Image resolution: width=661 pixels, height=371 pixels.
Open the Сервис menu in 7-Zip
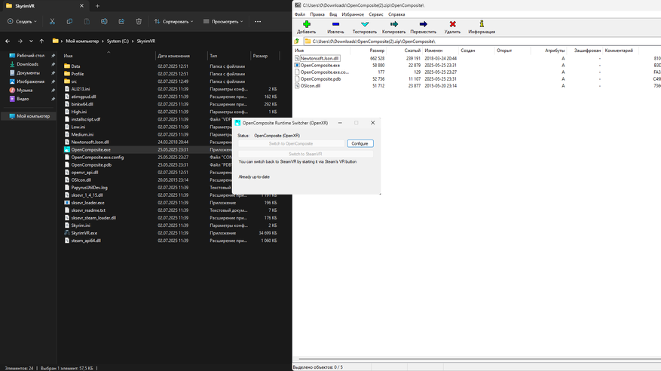point(375,14)
